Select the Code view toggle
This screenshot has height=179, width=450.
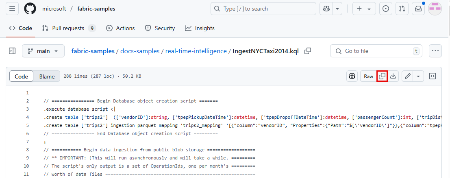click(x=22, y=76)
